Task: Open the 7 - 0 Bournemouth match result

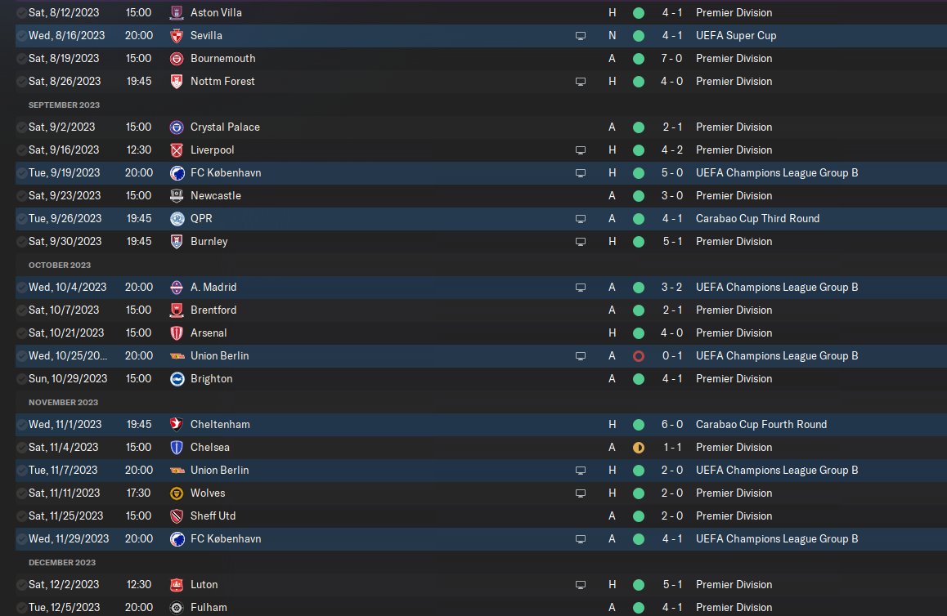Action: tap(671, 59)
